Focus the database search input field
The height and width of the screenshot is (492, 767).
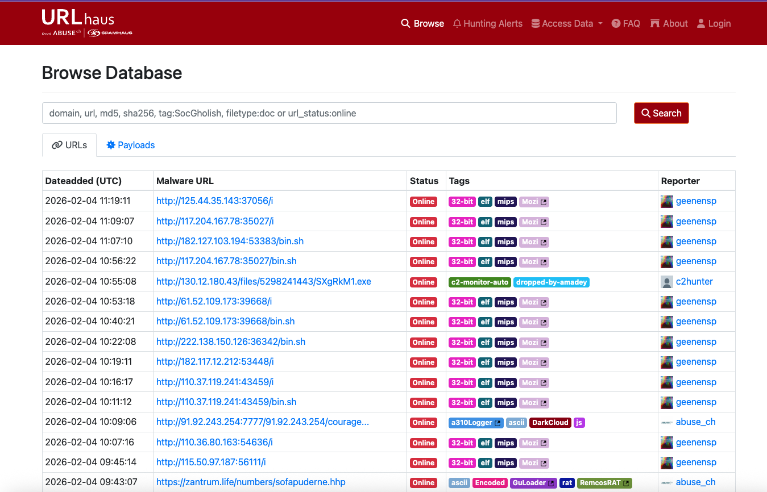click(329, 113)
